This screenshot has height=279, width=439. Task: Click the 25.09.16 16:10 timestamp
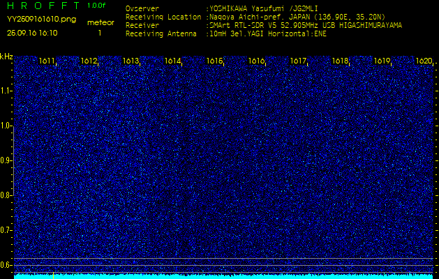tap(32, 33)
